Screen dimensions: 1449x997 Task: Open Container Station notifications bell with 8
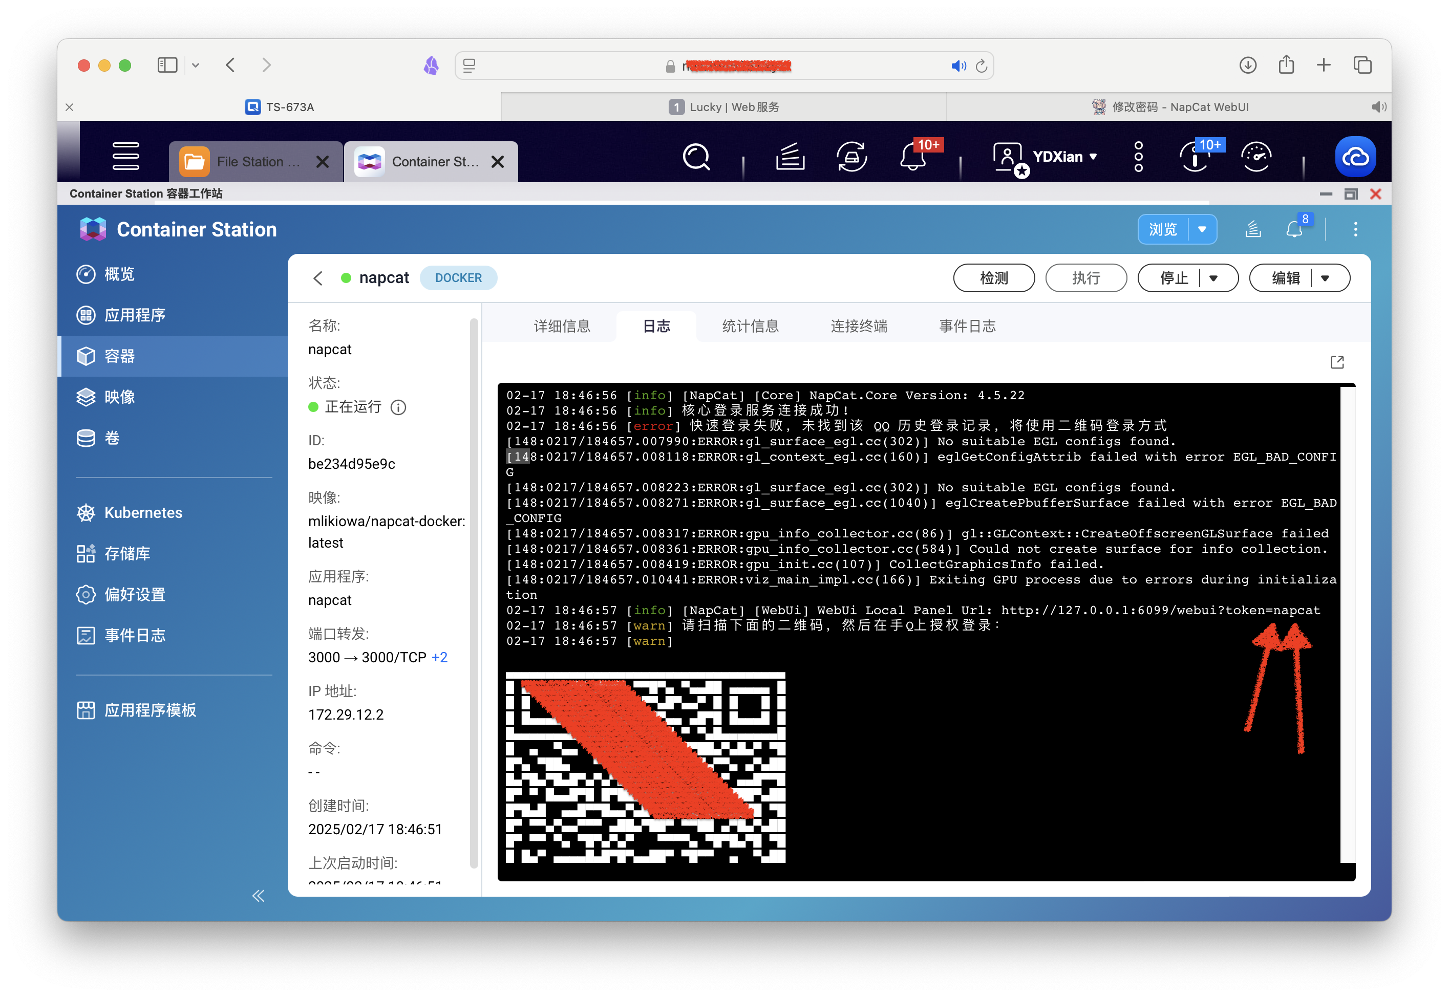point(1295,229)
